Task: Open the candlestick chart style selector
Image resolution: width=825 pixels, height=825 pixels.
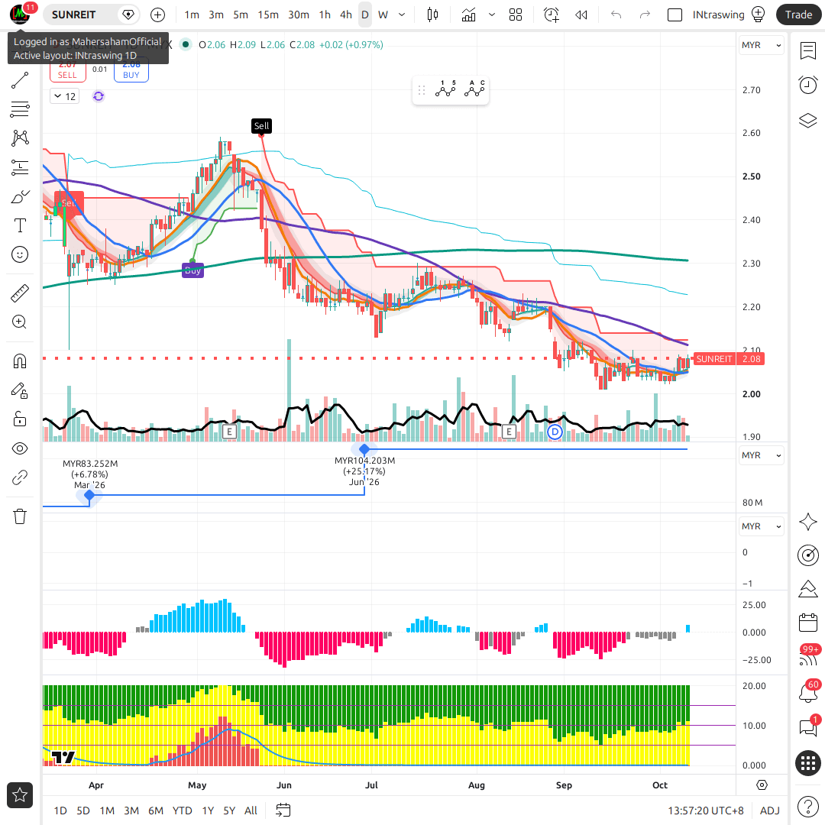Action: point(432,15)
